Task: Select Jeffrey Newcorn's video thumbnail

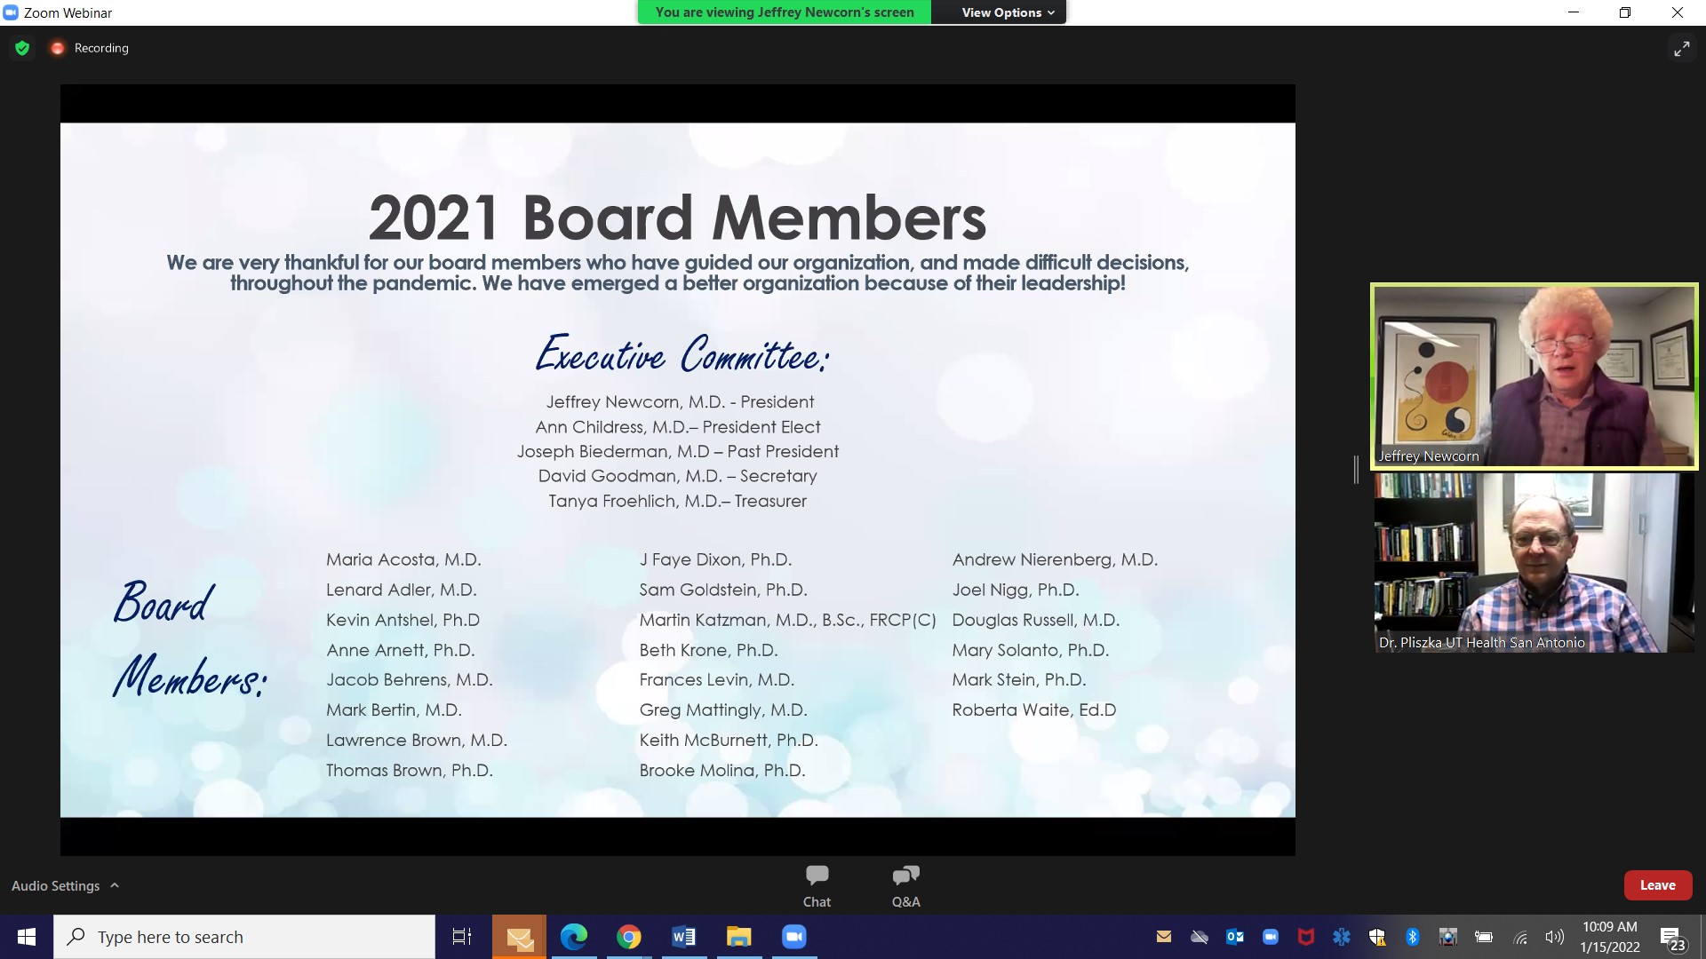Action: click(1534, 376)
